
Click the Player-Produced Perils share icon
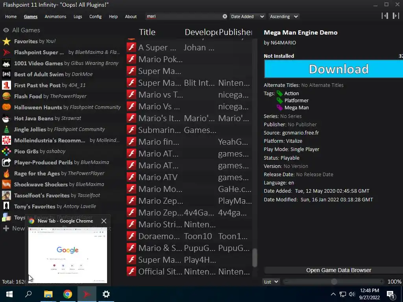(x=6, y=162)
